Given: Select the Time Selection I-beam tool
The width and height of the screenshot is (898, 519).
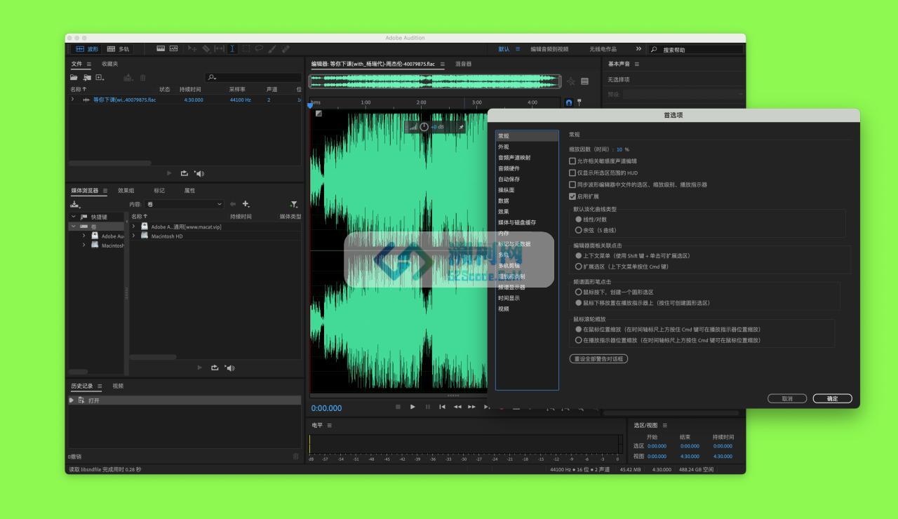Looking at the screenshot, I should tap(232, 49).
